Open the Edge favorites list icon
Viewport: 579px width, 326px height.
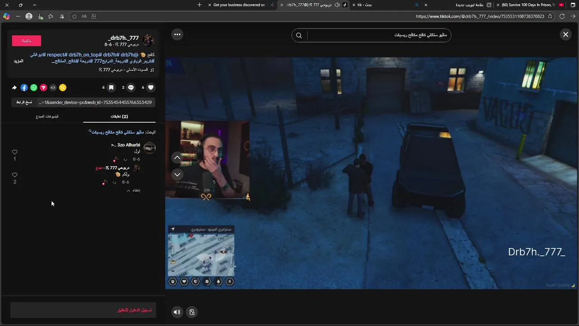coord(51,16)
